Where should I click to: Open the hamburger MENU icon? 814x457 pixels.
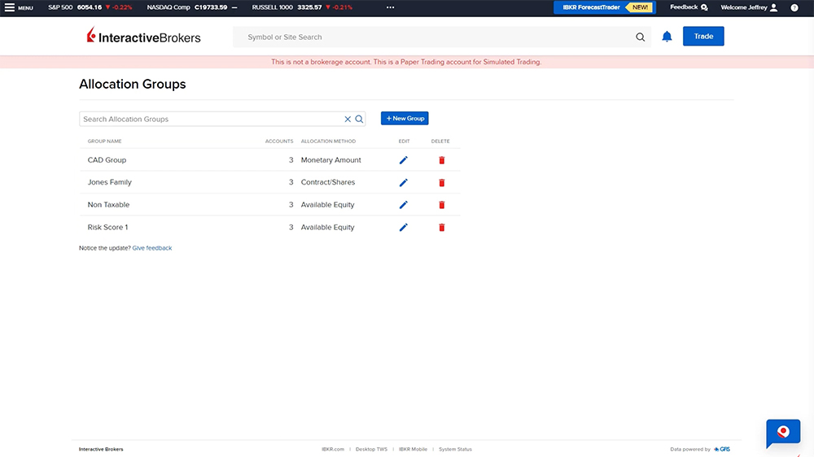[x=9, y=7]
